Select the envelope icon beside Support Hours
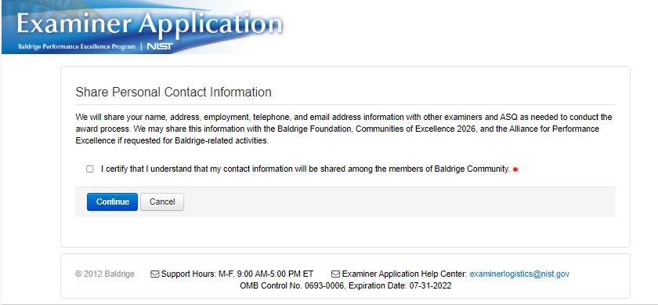658x305 pixels. (x=155, y=274)
